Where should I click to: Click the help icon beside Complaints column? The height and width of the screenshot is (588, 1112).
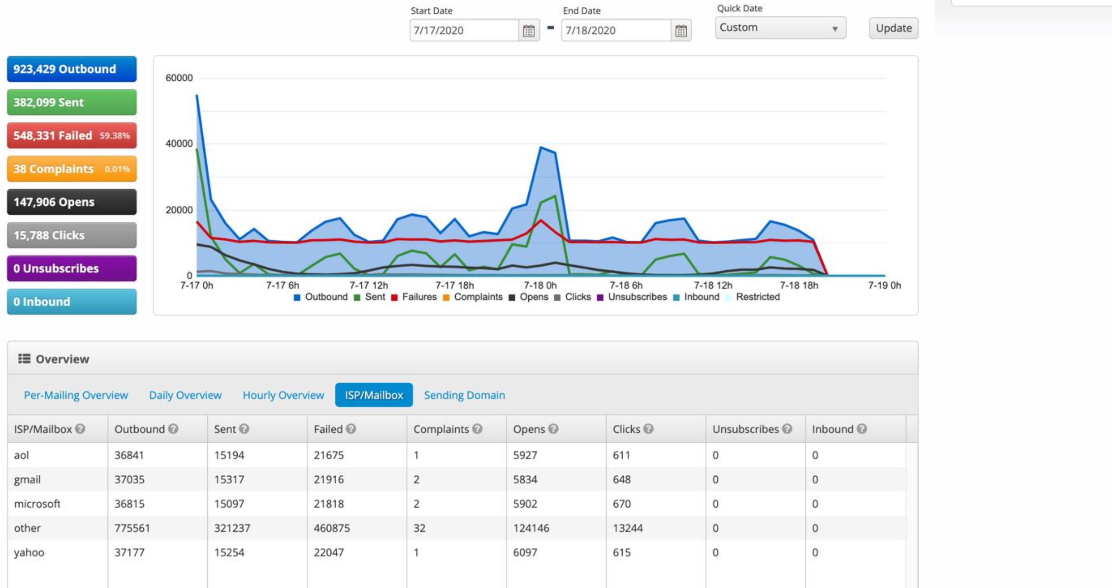(x=477, y=429)
